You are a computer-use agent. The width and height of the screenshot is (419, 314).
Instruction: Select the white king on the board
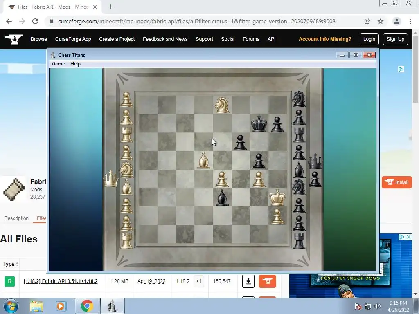277,197
